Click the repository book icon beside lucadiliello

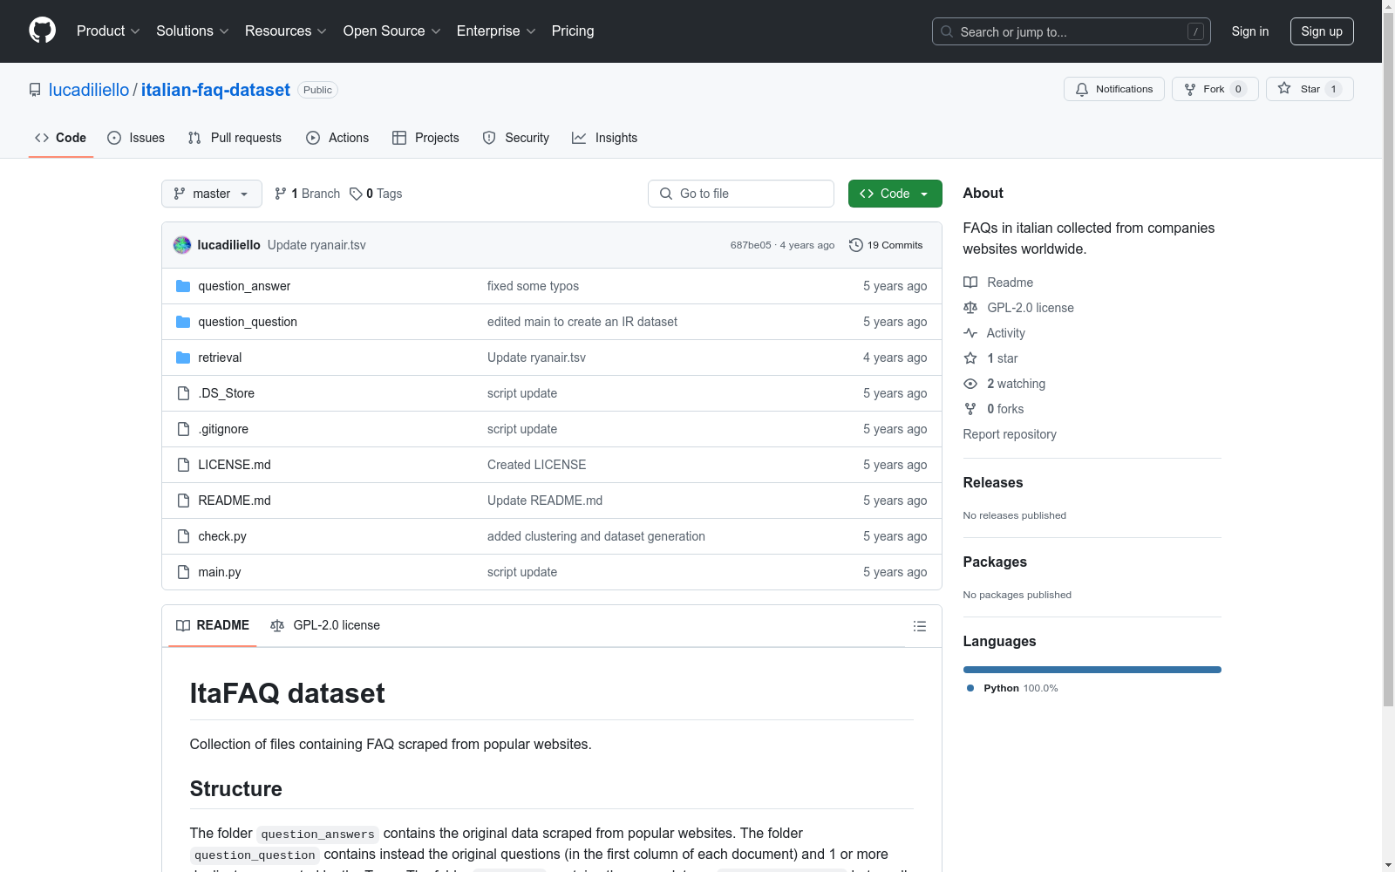[x=35, y=90]
